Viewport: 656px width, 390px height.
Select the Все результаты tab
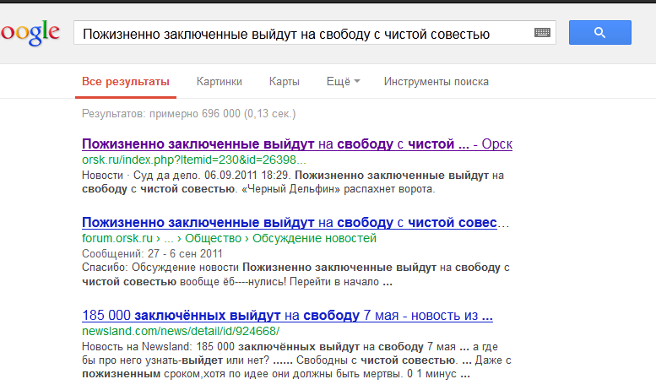126,82
